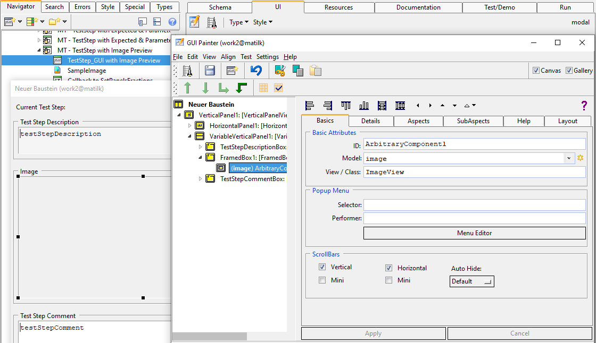Uncheck the Canvas checkbox
Screen dimensions: 596x343
tap(536, 71)
